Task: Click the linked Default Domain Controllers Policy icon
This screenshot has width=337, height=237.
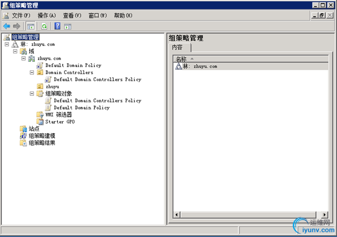Action: [48, 79]
